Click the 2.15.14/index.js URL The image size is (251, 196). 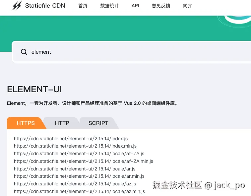[71, 139]
